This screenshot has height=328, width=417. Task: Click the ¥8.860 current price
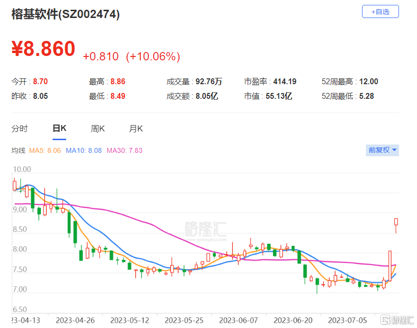44,49
